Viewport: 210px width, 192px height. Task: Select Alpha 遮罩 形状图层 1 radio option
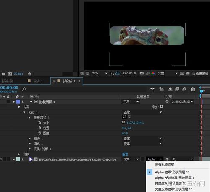[150, 172]
